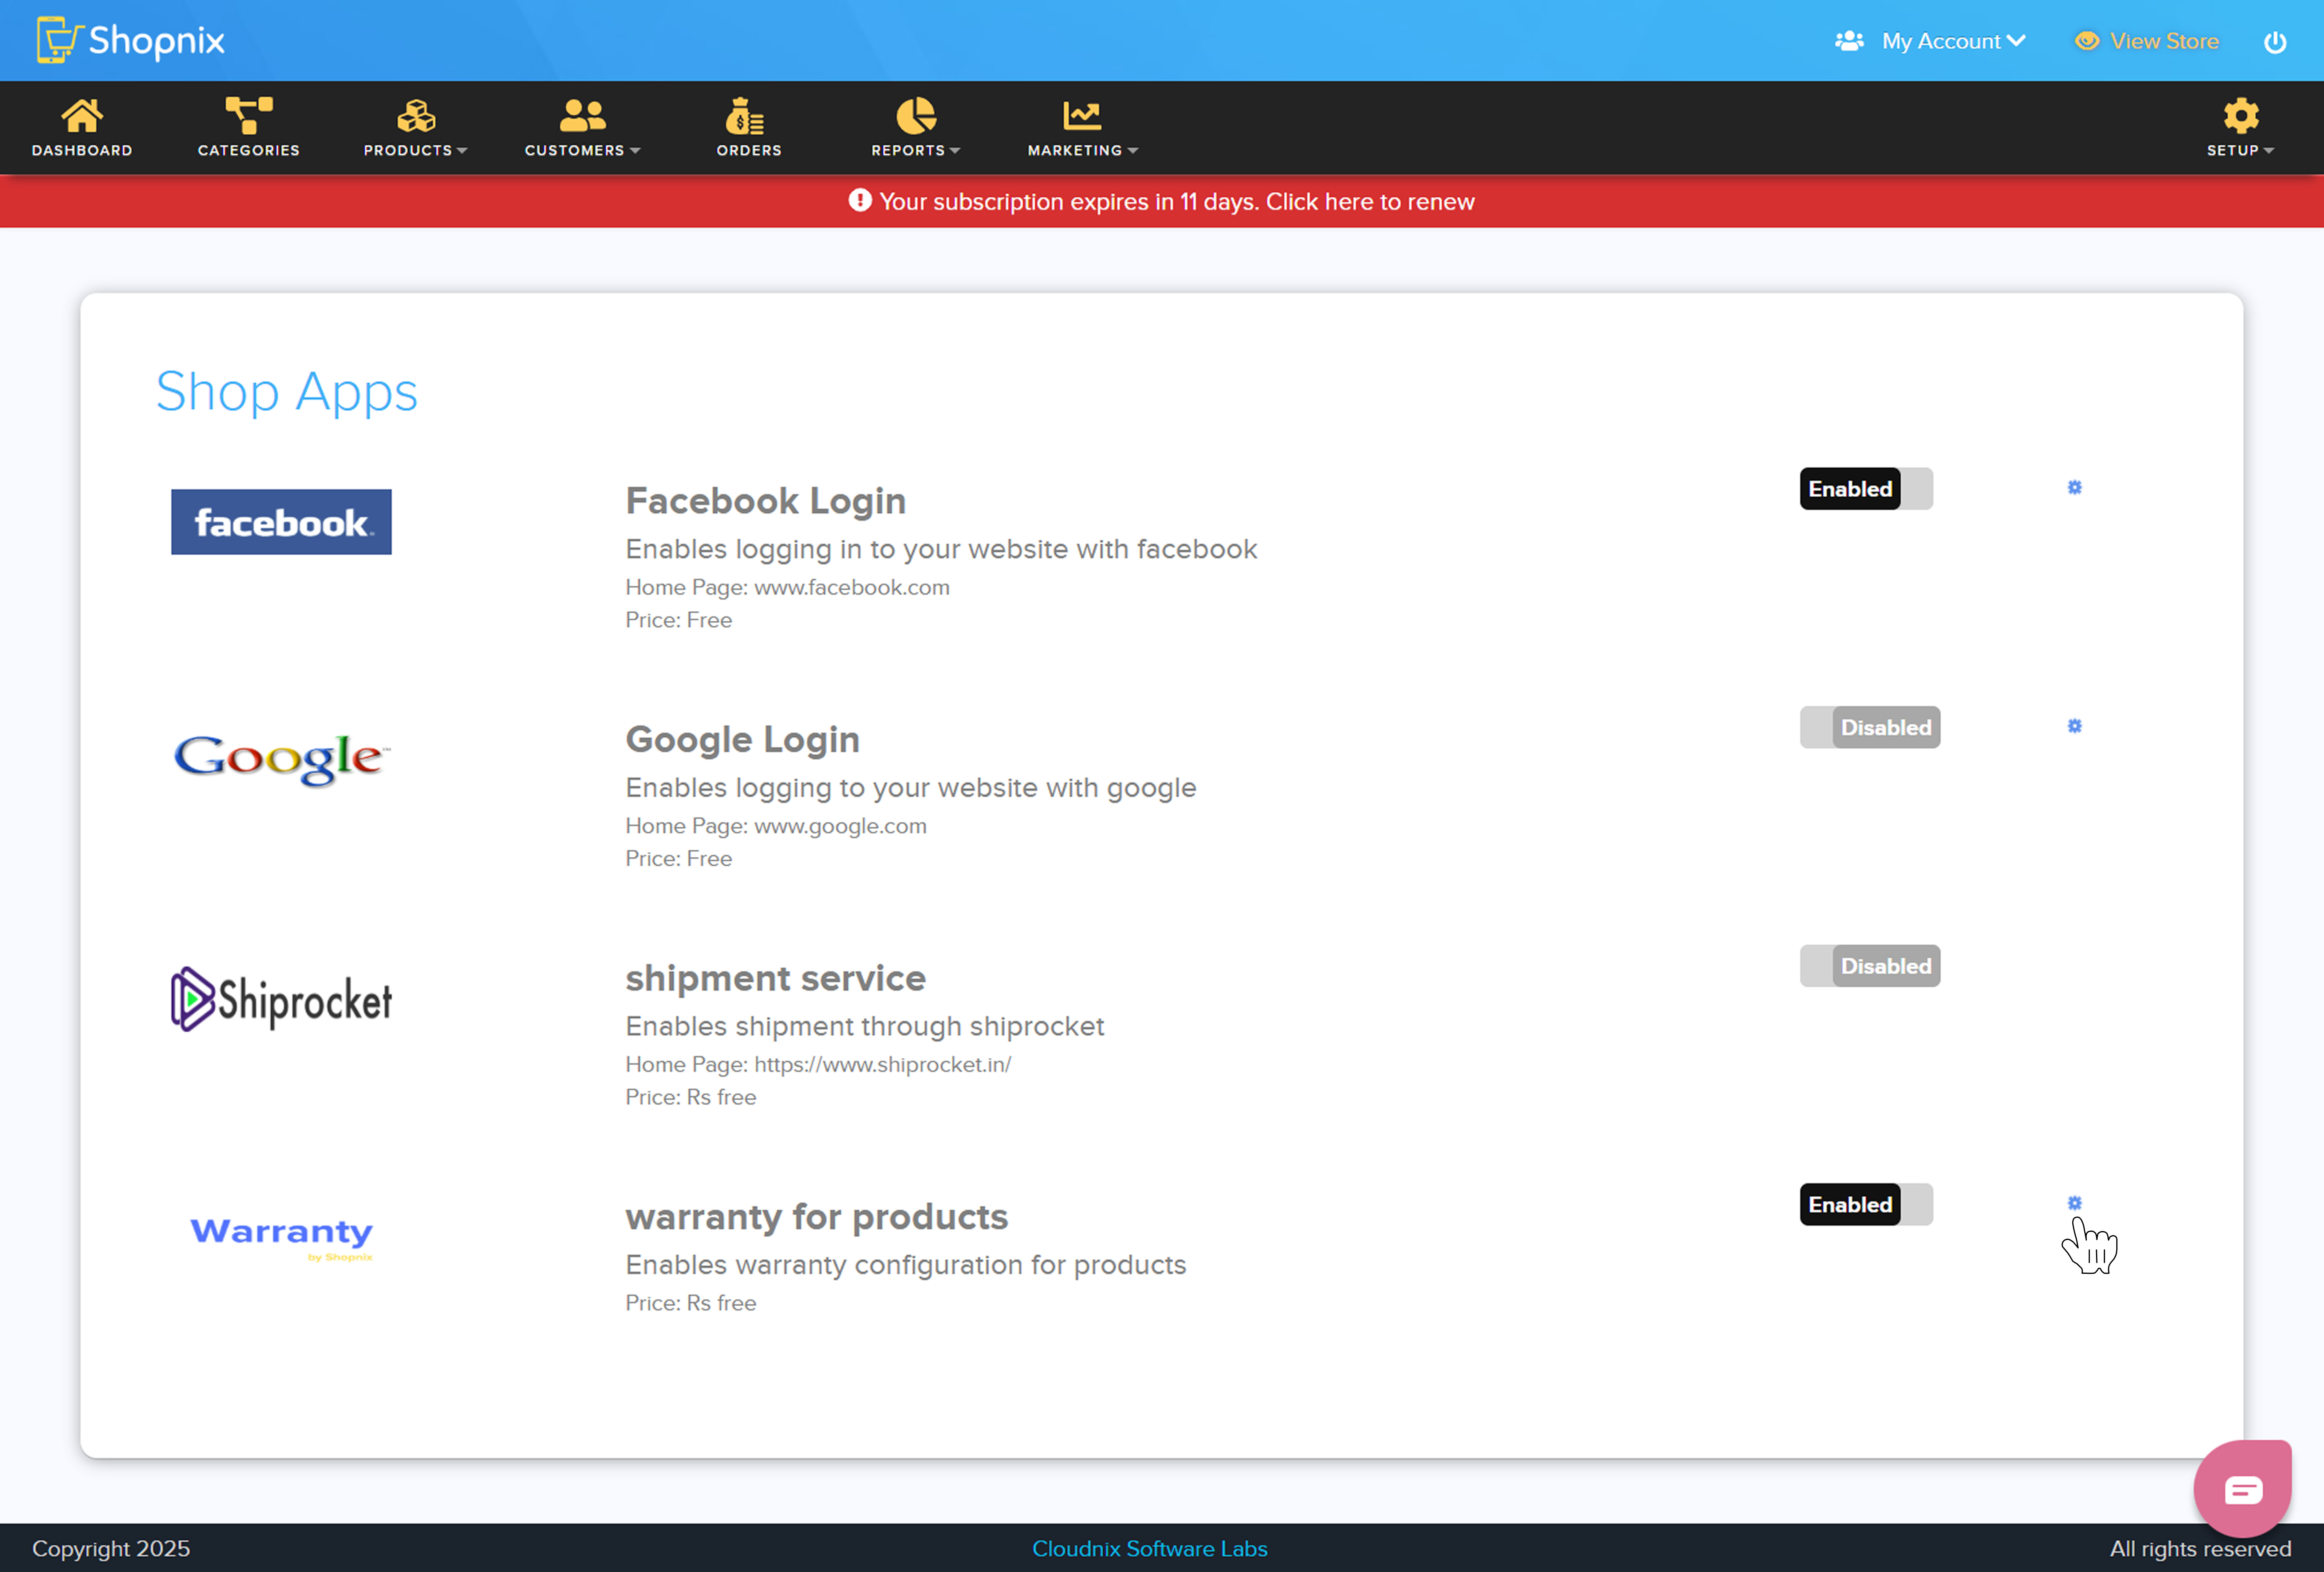Screen dimensions: 2324x1572
Task: Select the SETUP menu label
Action: (2233, 150)
